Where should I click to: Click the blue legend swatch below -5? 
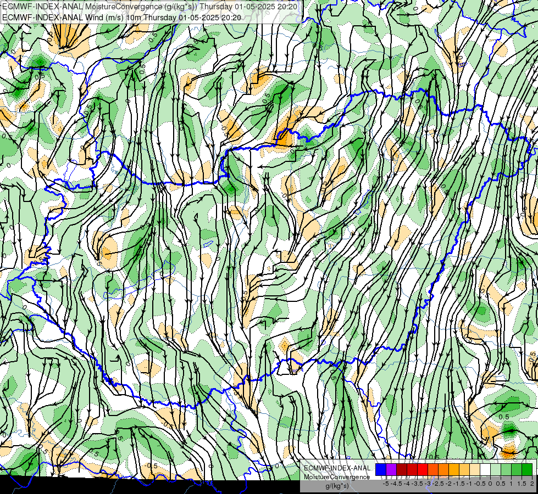tap(381, 469)
